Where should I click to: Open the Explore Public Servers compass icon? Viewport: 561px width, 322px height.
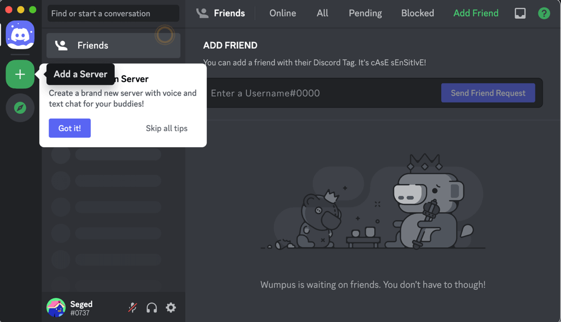pos(20,108)
